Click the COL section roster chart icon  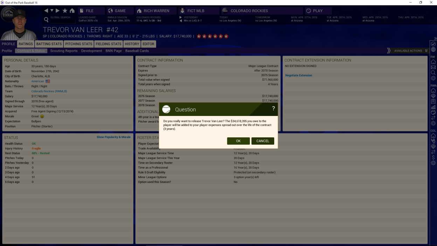[433, 141]
